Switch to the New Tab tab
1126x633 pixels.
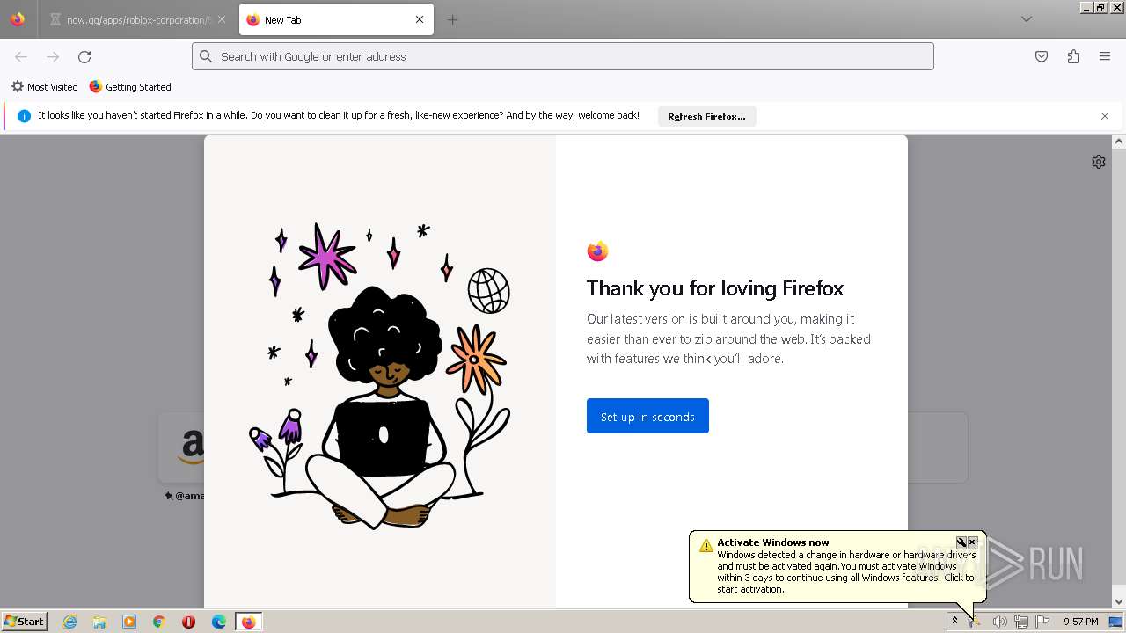click(x=336, y=19)
